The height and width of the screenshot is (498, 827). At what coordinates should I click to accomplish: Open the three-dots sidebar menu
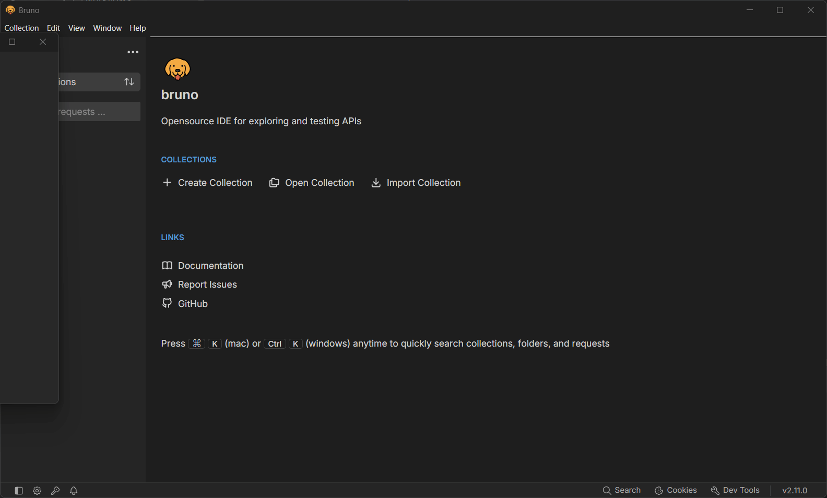click(x=133, y=52)
